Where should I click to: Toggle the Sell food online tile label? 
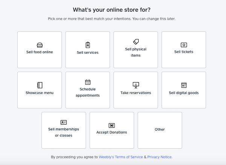(x=40, y=52)
